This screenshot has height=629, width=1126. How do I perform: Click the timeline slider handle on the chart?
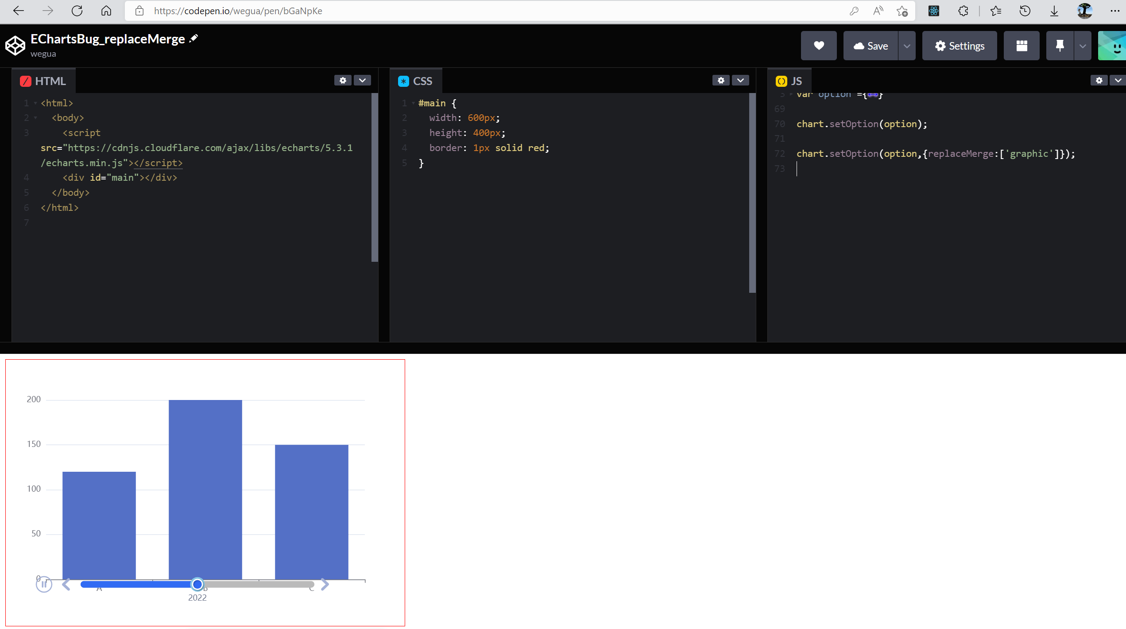coord(197,585)
